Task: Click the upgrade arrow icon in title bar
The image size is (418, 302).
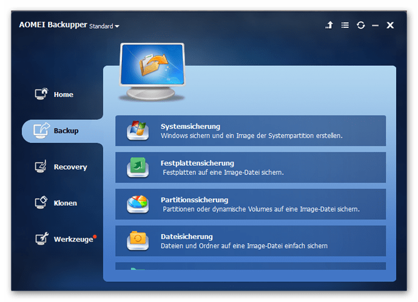Action: (329, 25)
